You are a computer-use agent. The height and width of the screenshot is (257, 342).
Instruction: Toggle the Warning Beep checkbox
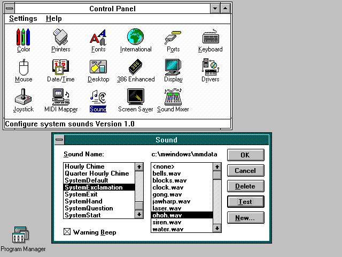pyautogui.click(x=67, y=232)
